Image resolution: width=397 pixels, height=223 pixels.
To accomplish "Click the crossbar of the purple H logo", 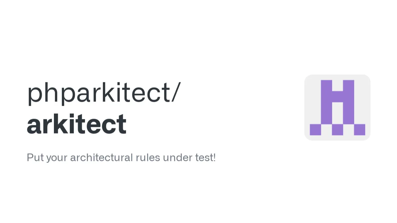I will click(337, 97).
